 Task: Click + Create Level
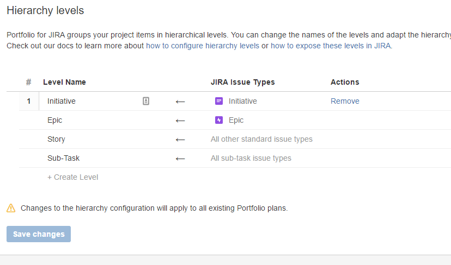(72, 177)
